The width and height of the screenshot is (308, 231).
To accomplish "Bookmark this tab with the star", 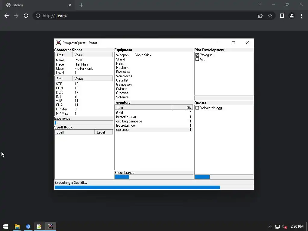I will (x=270, y=16).
